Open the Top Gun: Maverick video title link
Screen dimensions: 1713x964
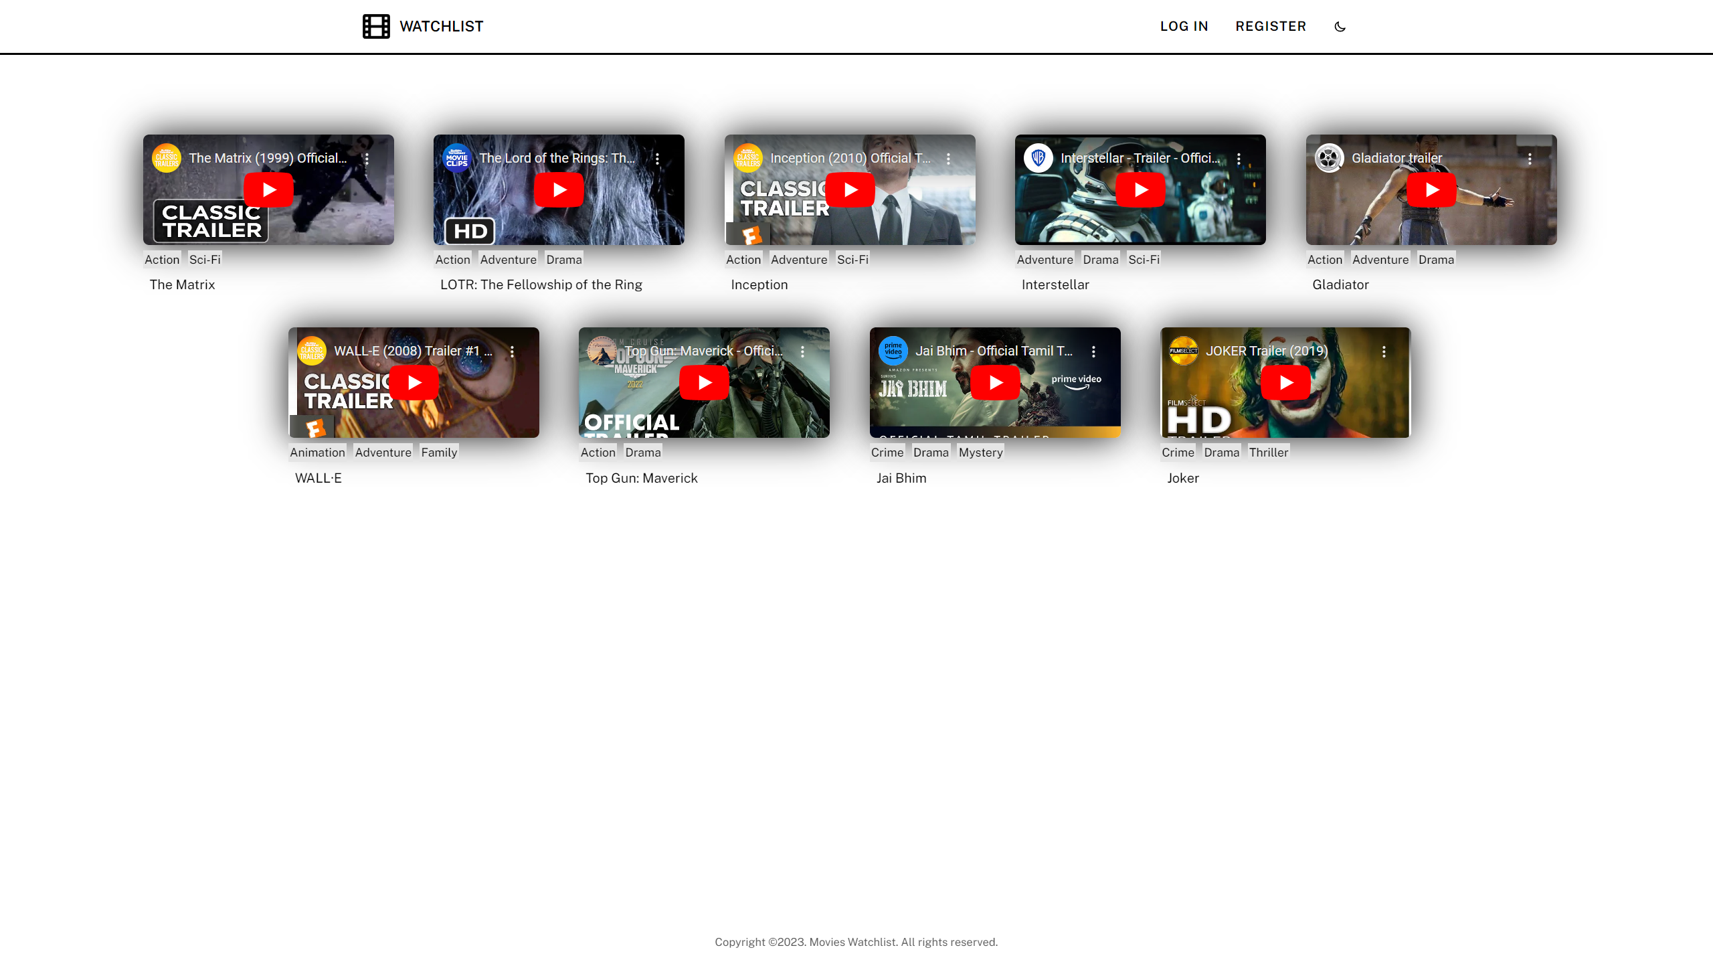click(x=703, y=351)
